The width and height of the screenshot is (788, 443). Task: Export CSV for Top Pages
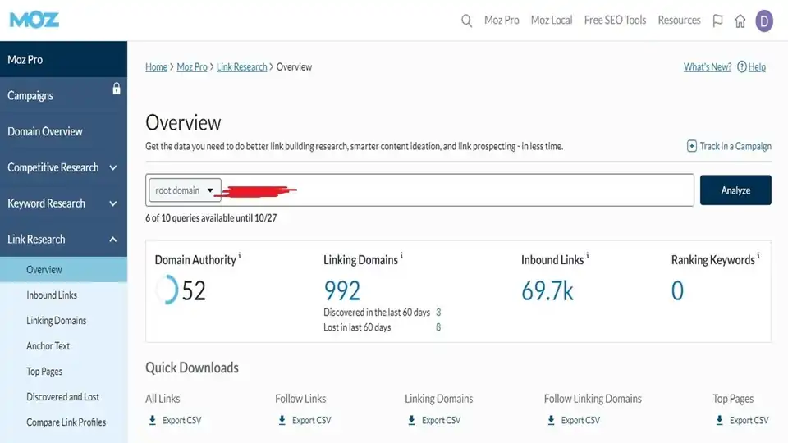point(749,420)
